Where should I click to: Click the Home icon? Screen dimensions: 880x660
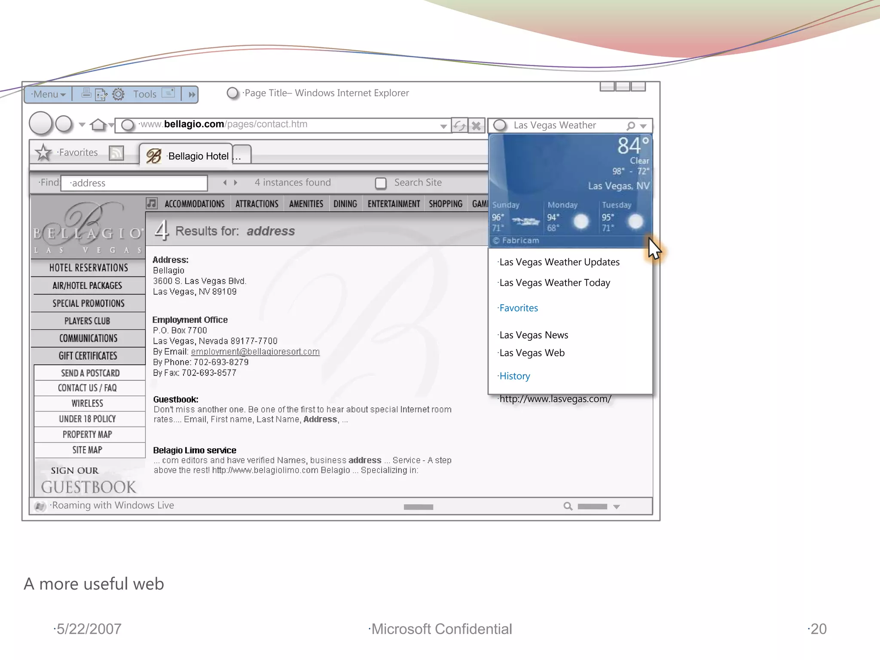click(98, 125)
